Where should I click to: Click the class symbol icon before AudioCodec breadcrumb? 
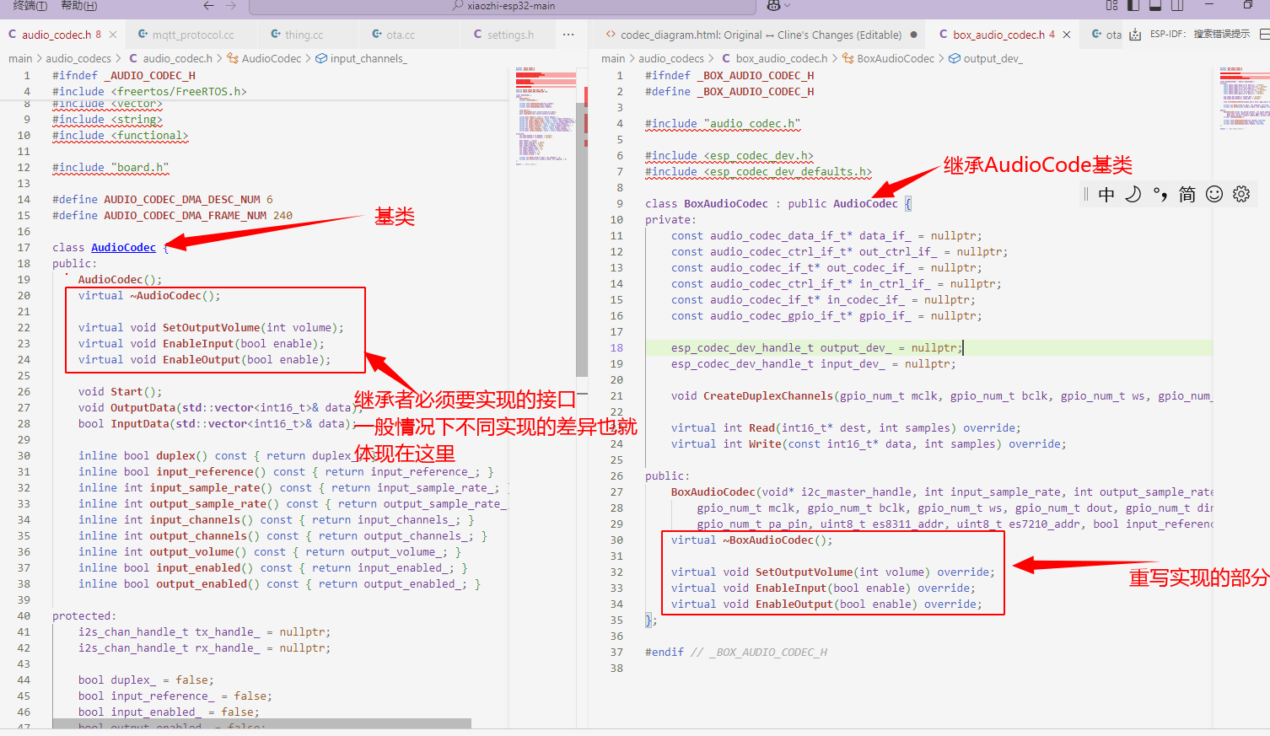coord(233,58)
